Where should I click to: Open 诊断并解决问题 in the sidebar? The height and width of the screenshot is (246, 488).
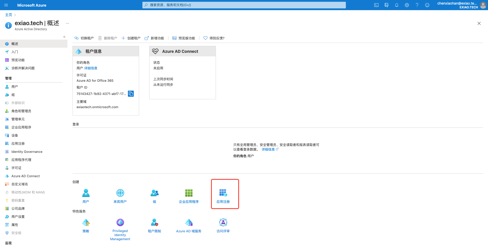point(34,68)
